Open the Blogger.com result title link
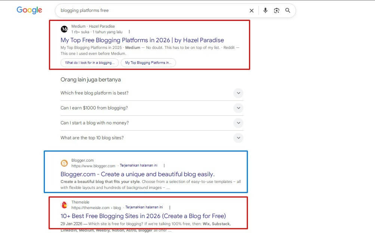375x233 pixels. (138, 174)
